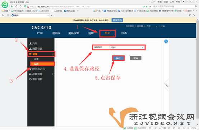
Task: Click the 有道云笔记 extension
Action: pos(110,11)
